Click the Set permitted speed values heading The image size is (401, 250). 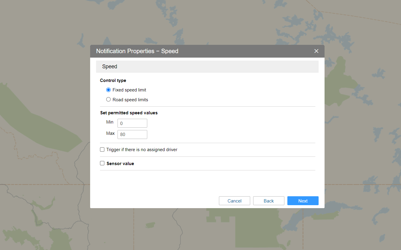pyautogui.click(x=129, y=113)
